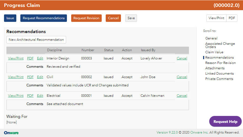Select Recommendations in Scroll to list

coord(219,58)
